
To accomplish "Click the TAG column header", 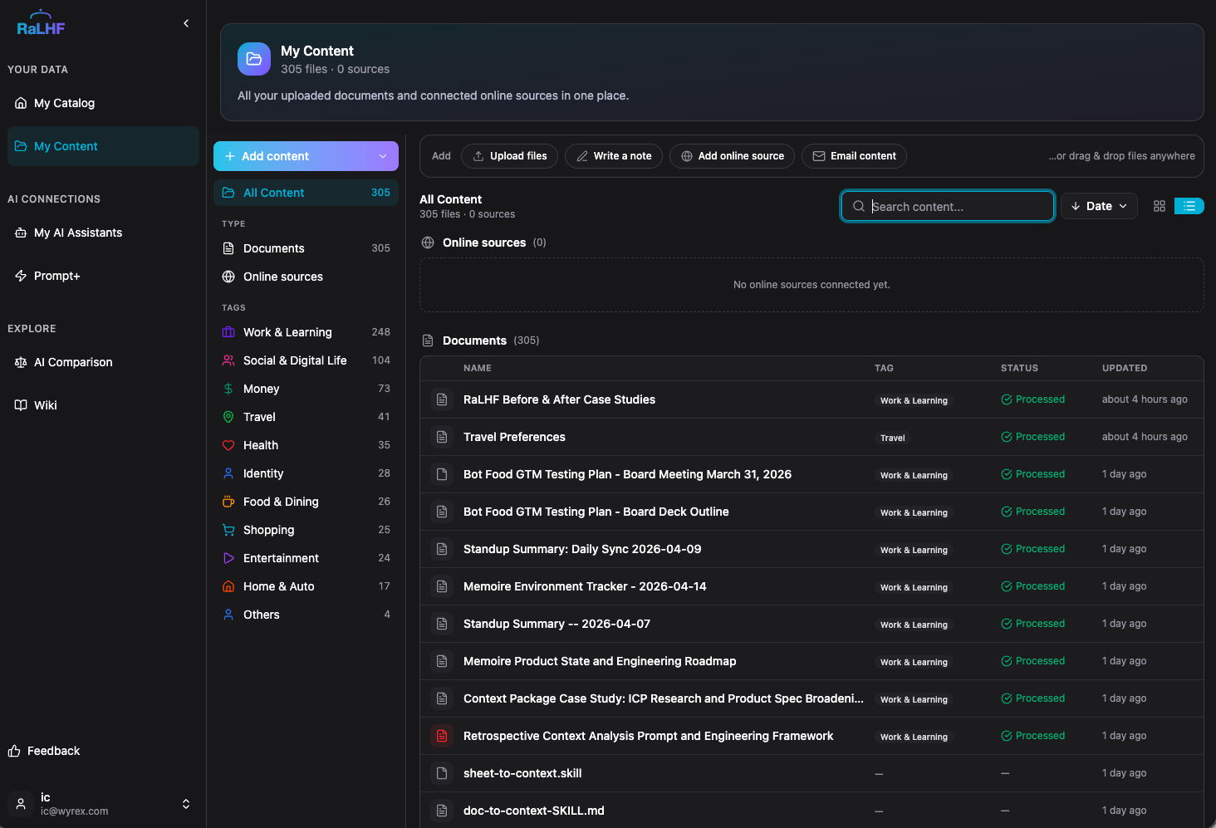I will 884,368.
